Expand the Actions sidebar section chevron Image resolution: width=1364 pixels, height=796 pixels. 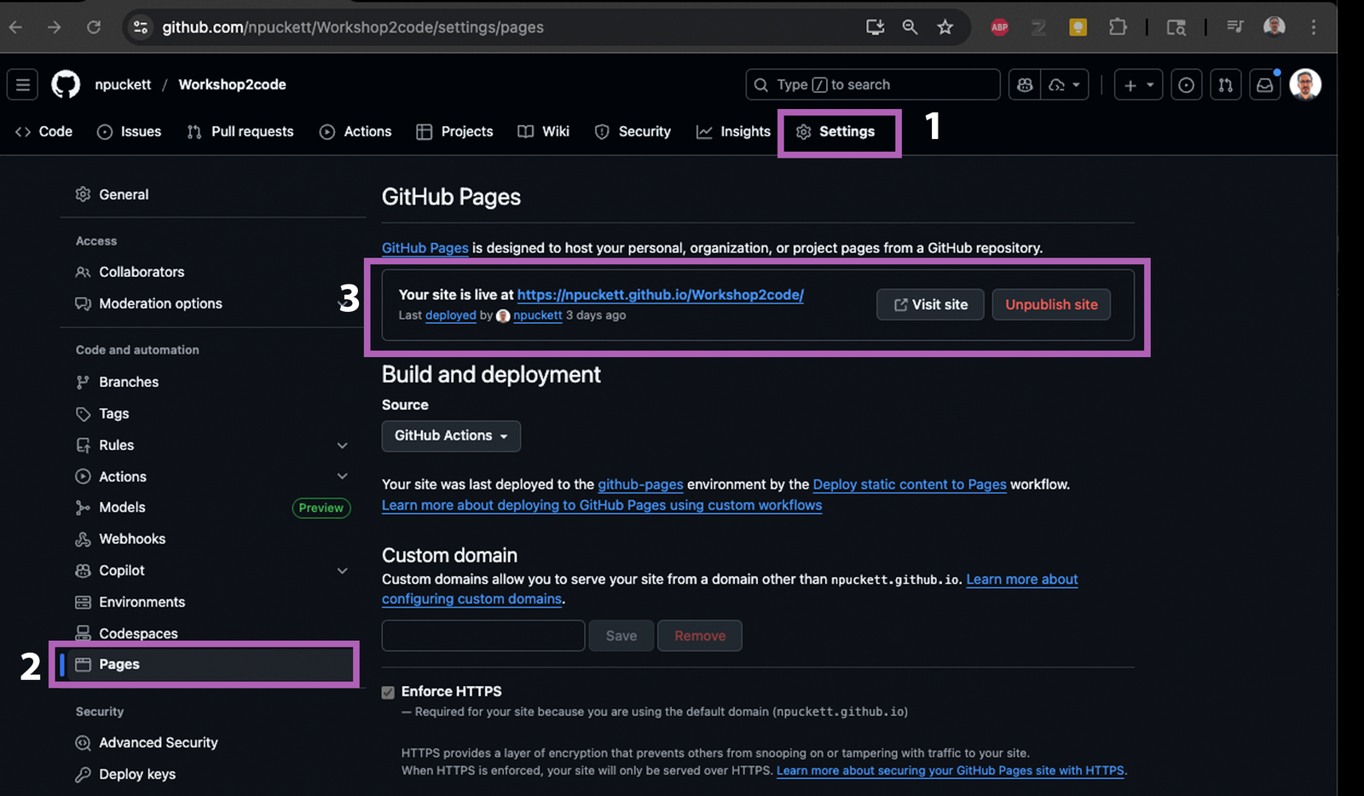[343, 476]
